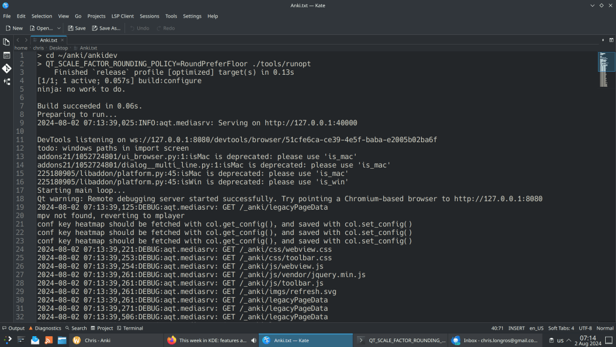The width and height of the screenshot is (616, 347).
Task: Open the filesystem browser sidebar icon
Action: (x=7, y=55)
